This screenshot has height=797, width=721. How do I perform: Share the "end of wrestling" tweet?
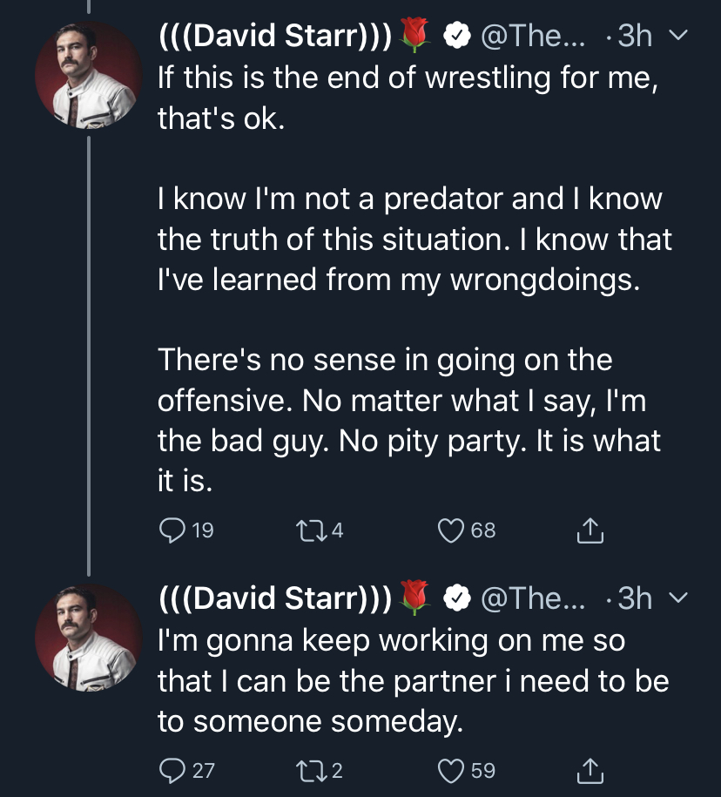(590, 530)
